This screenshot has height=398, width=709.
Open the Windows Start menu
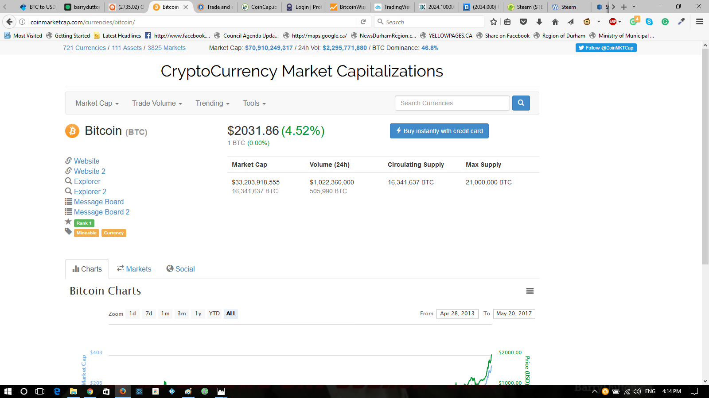tap(8, 391)
